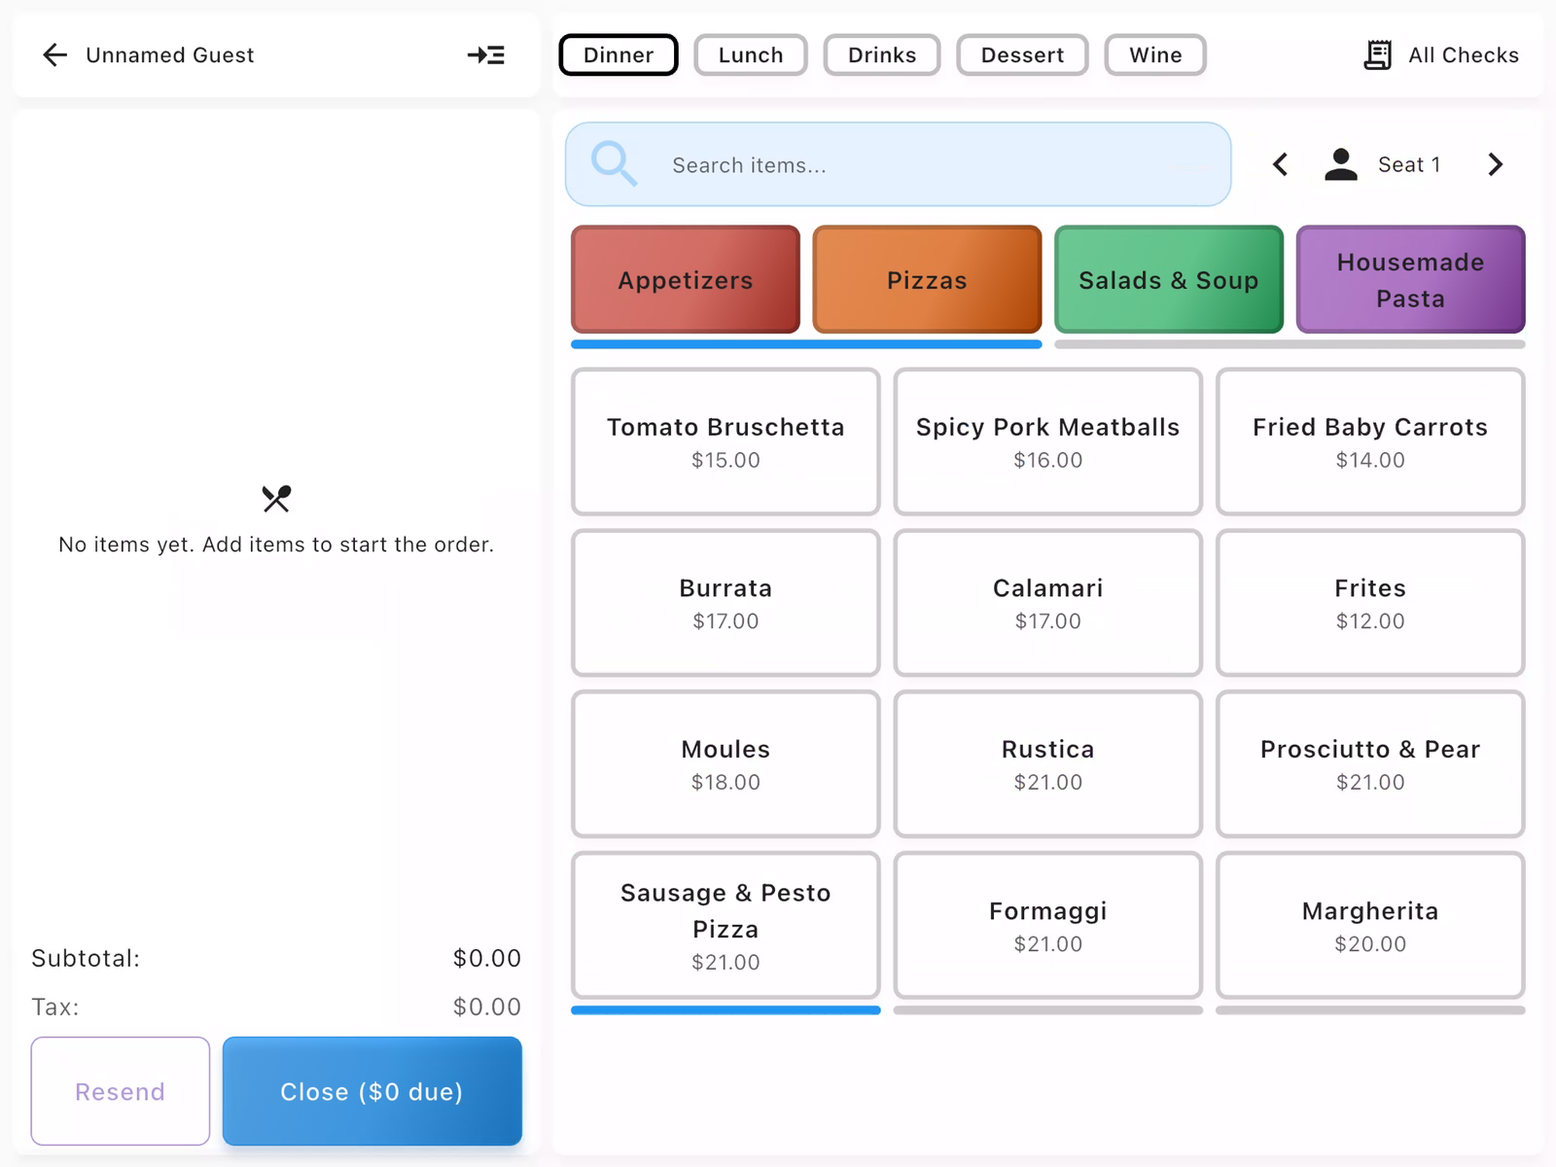Open the transfer items icon next to Unnamed Guest
This screenshot has height=1167, width=1556.
[485, 54]
